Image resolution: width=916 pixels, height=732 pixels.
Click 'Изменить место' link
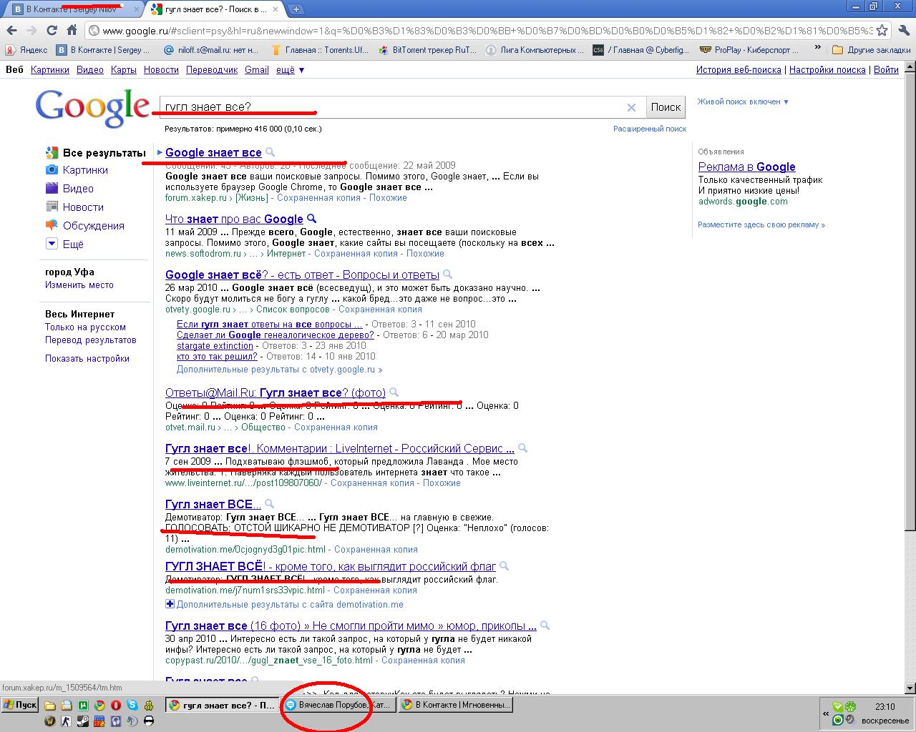click(x=79, y=285)
